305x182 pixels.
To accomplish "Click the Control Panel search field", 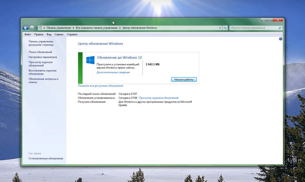I will point(253,28).
